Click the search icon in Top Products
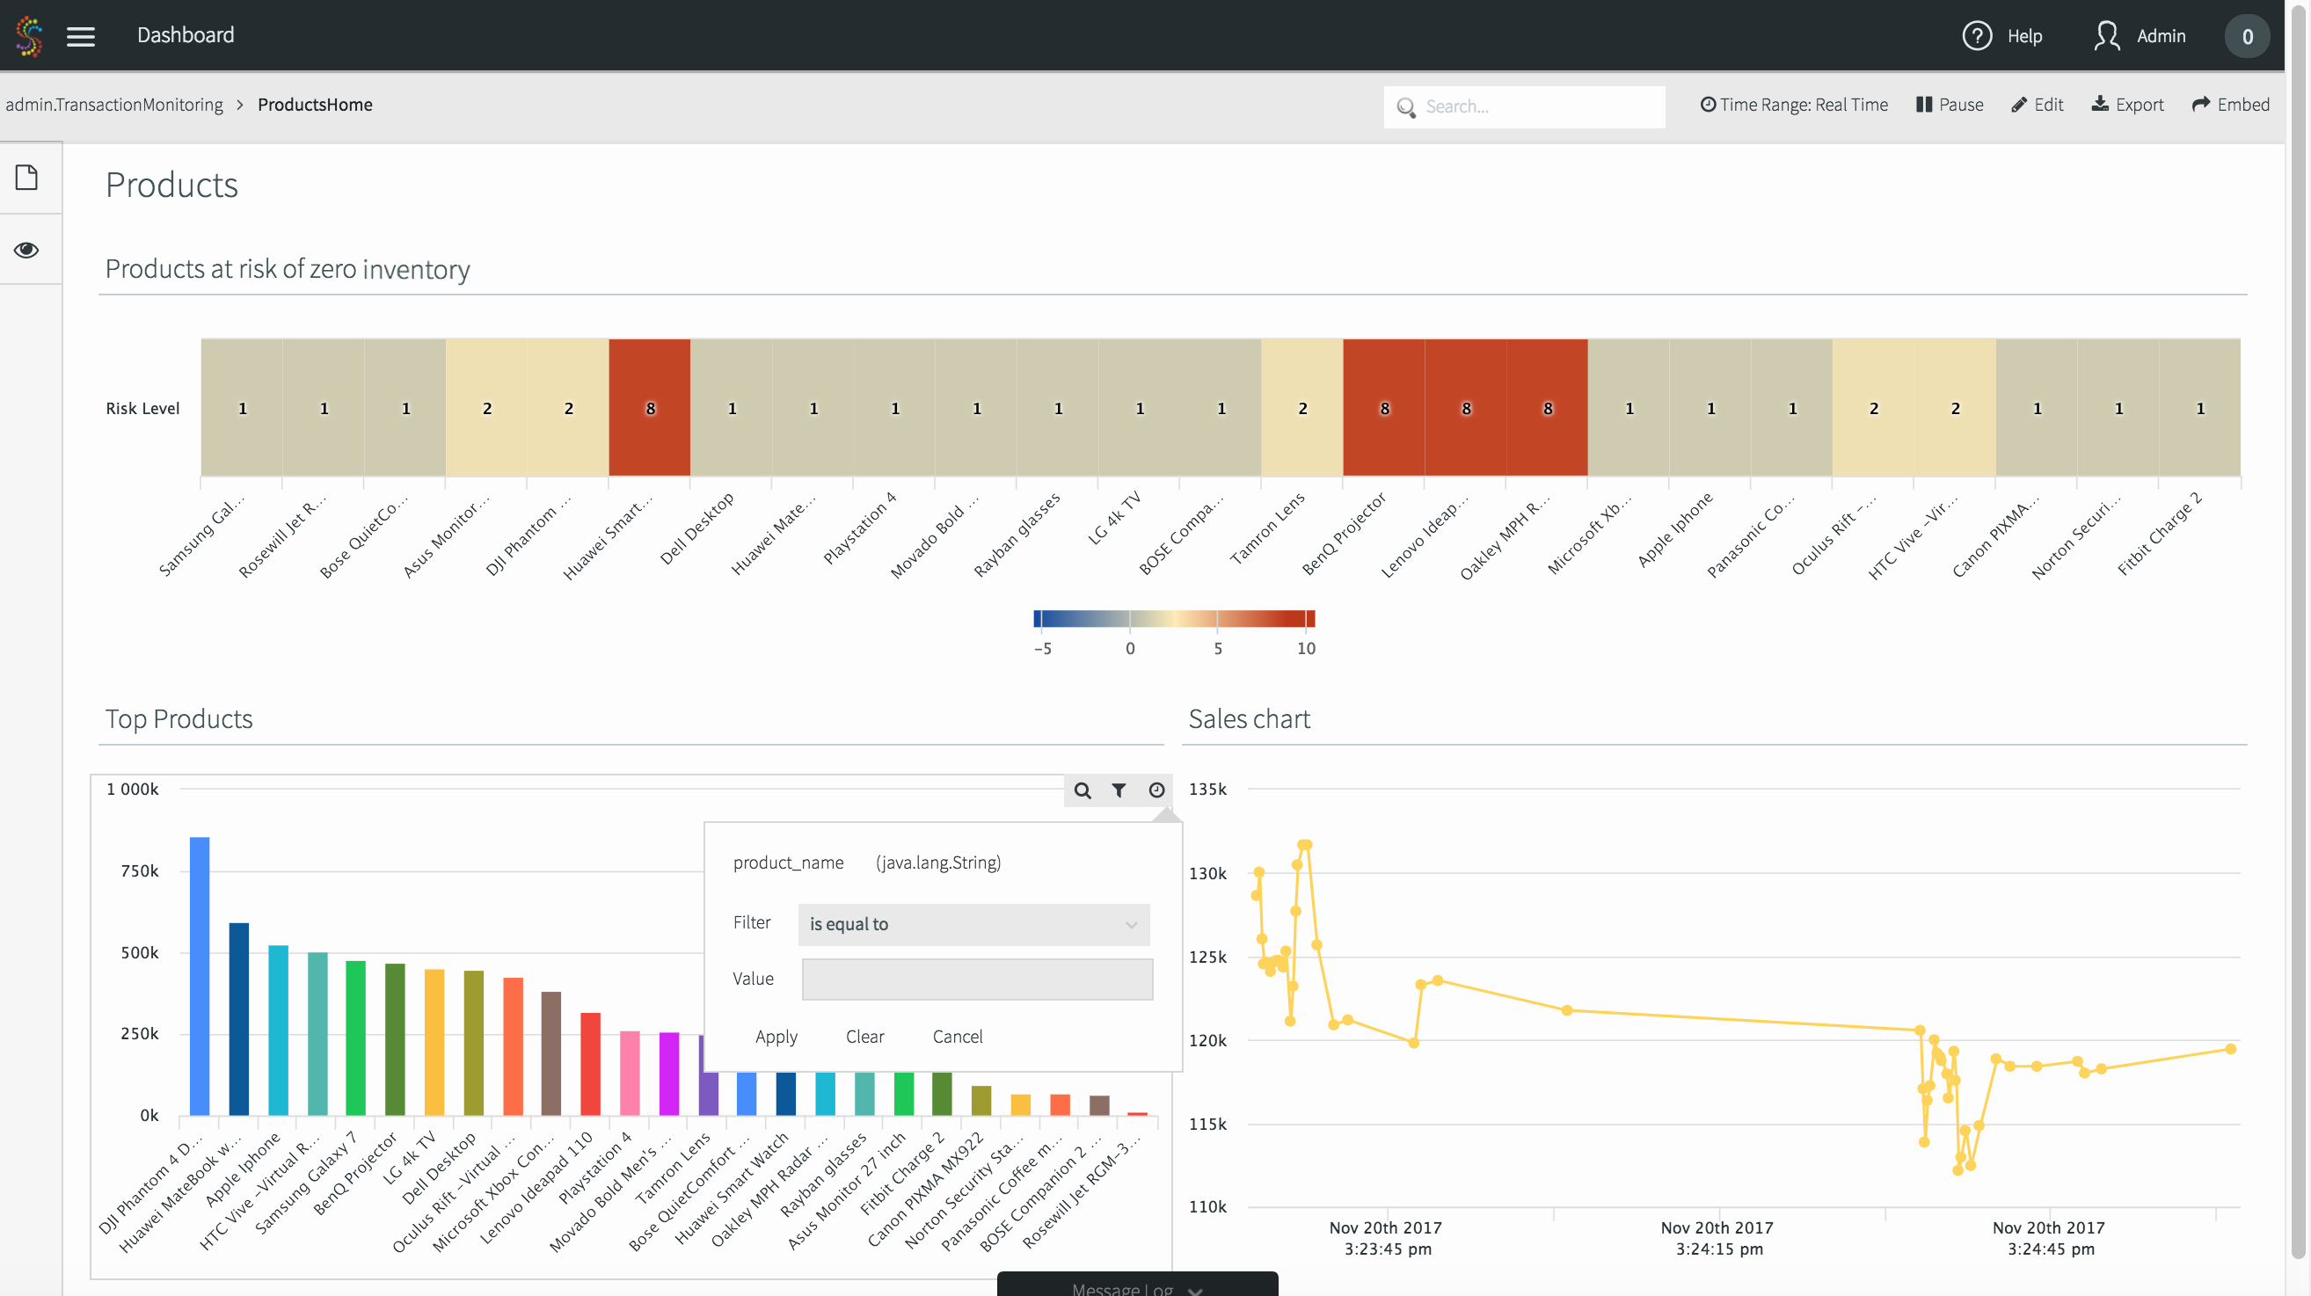 coord(1081,789)
